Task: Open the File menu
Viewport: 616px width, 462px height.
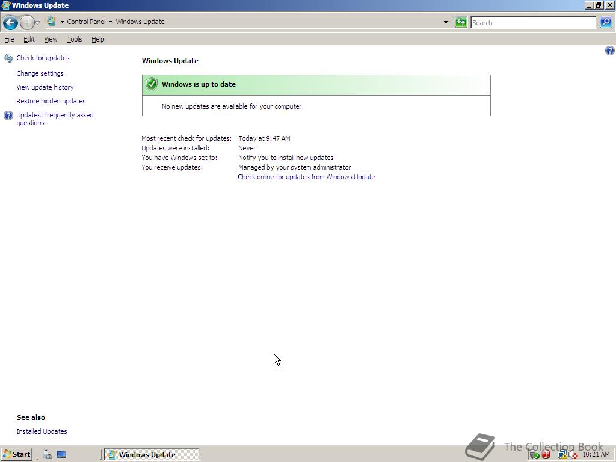Action: [9, 39]
